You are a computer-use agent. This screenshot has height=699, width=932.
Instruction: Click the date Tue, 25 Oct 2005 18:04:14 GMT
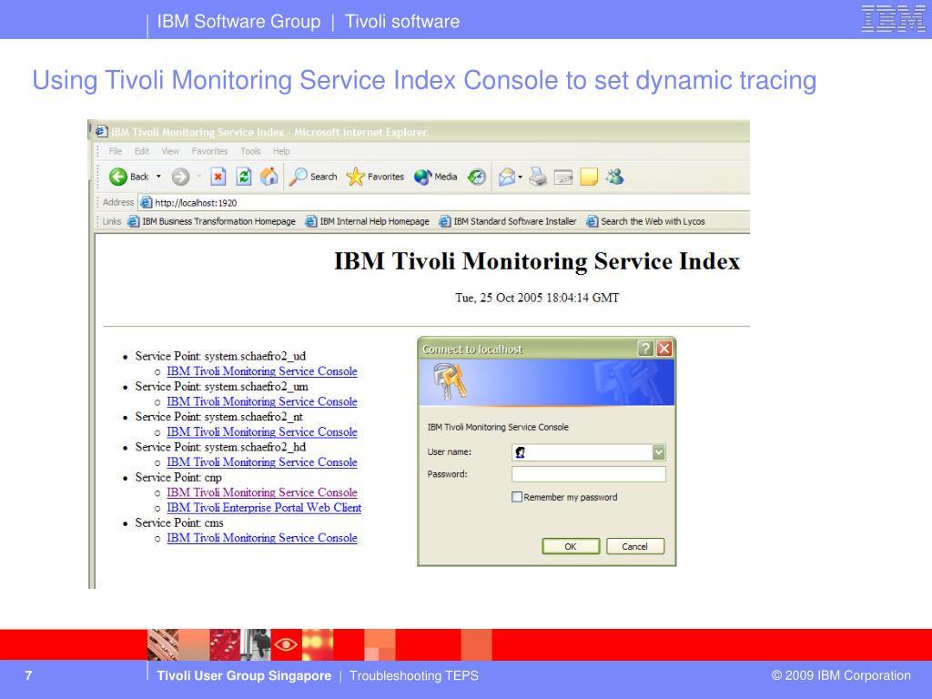pyautogui.click(x=537, y=298)
